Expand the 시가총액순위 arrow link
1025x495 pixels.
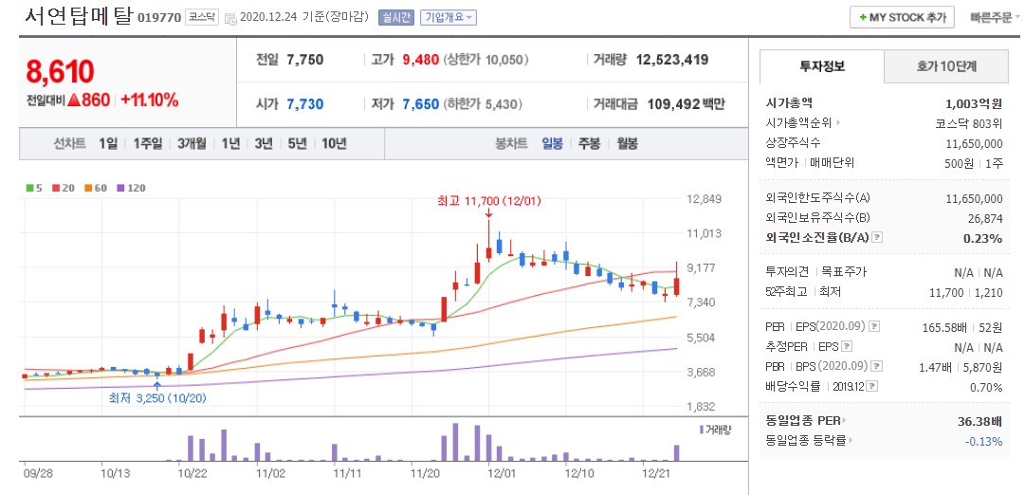839,122
